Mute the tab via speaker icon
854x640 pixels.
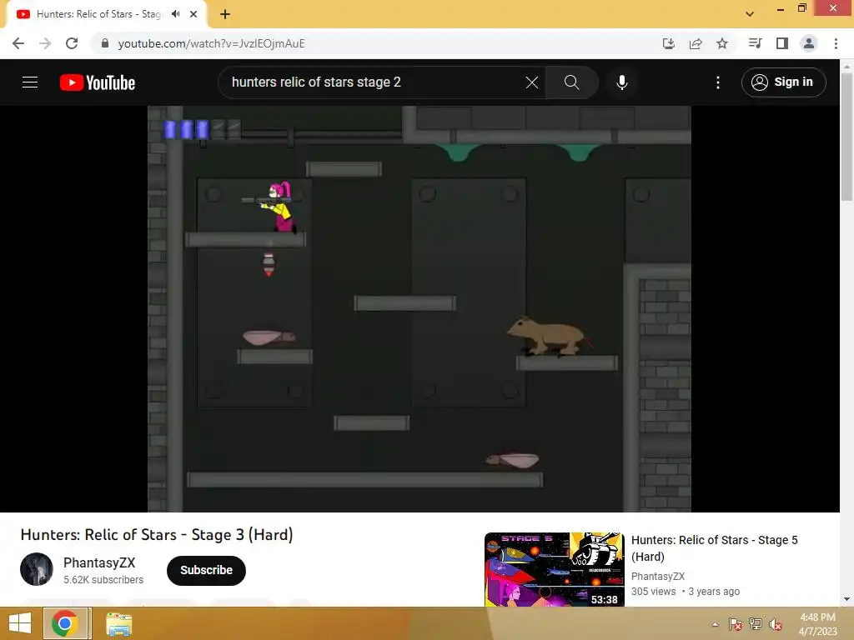[x=175, y=14]
